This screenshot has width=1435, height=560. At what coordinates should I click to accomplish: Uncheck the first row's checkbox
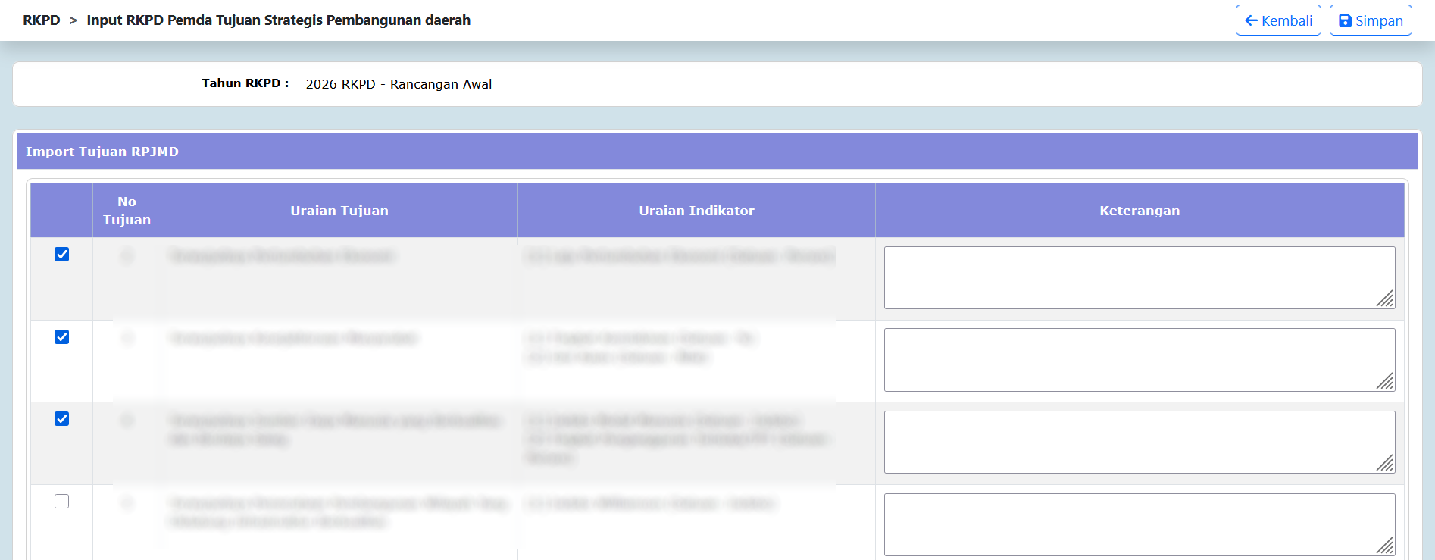click(x=62, y=255)
